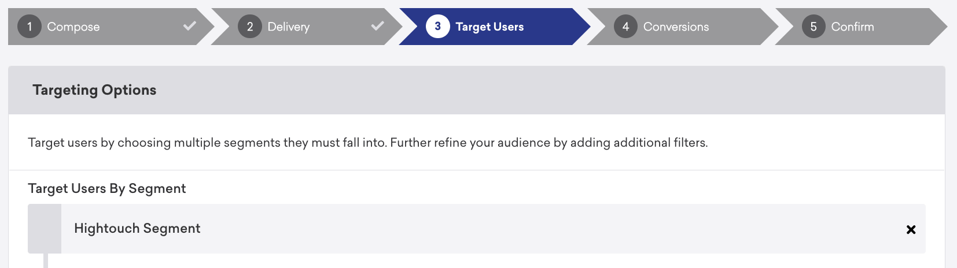Click the step 4 number circle
The width and height of the screenshot is (957, 268).
coord(625,27)
